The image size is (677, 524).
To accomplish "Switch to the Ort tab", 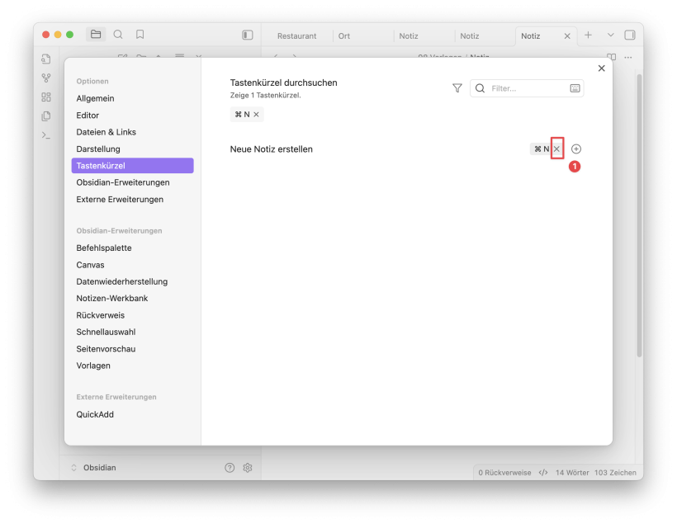I will pos(344,36).
